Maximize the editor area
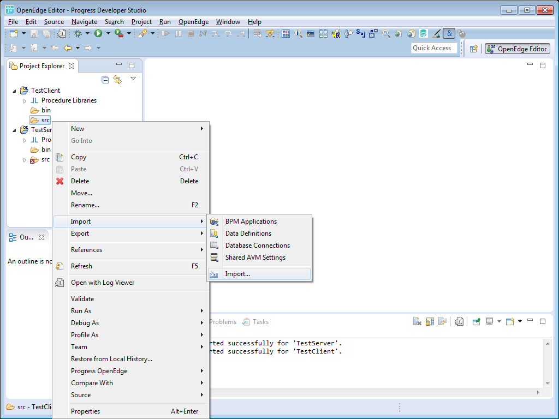This screenshot has width=559, height=419. [x=543, y=65]
